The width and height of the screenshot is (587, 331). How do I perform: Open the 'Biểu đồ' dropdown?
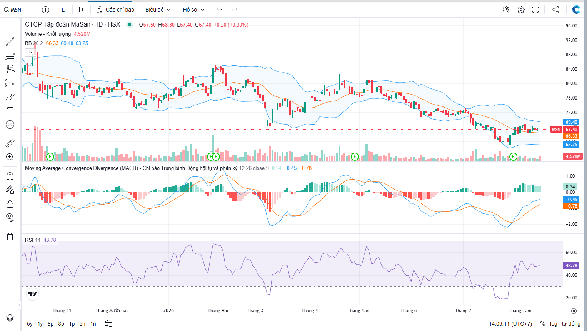[158, 10]
